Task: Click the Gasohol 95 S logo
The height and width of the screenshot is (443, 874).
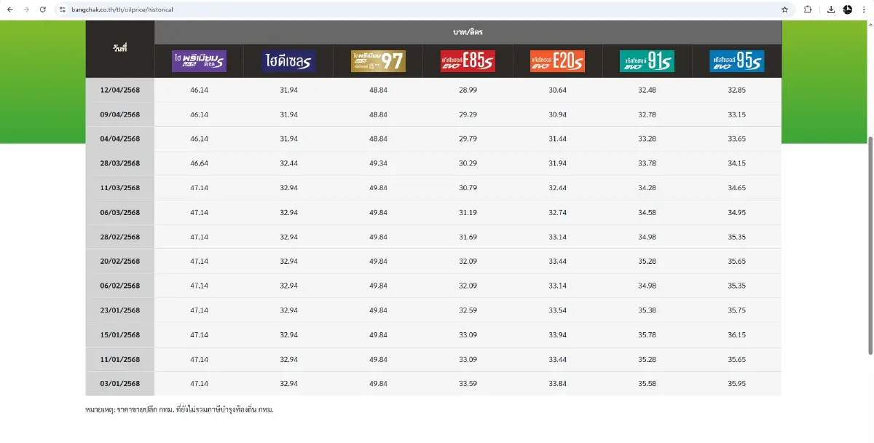Action: [736, 61]
